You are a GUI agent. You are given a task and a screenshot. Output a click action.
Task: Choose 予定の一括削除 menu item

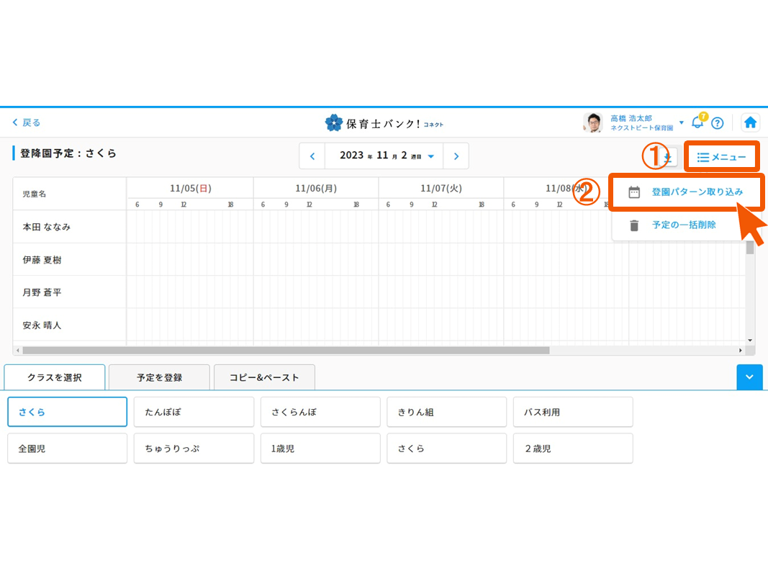pos(683,225)
